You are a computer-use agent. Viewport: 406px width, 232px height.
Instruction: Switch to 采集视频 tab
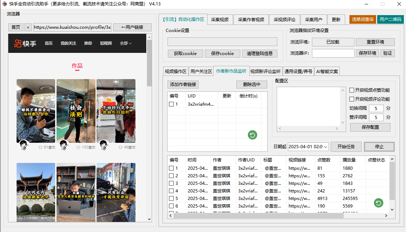(220, 20)
